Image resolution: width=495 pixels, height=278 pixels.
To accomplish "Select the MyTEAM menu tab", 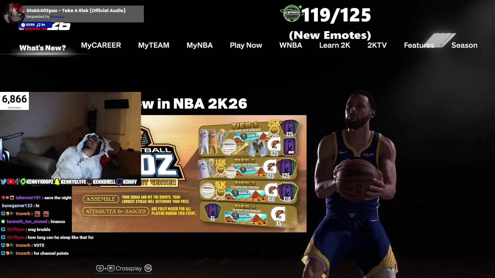I will [x=154, y=45].
